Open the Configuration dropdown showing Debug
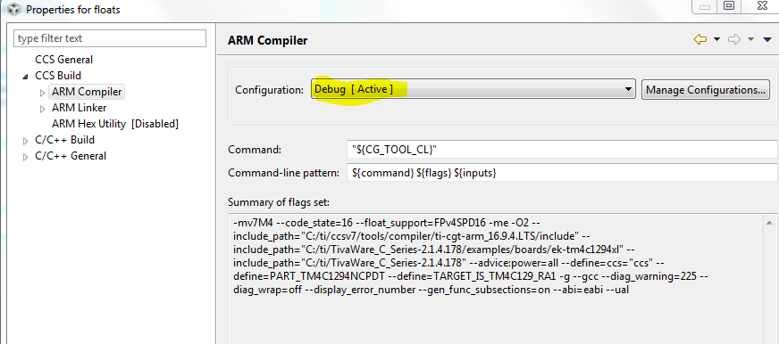Viewport: 779px width, 344px height. pyautogui.click(x=473, y=90)
